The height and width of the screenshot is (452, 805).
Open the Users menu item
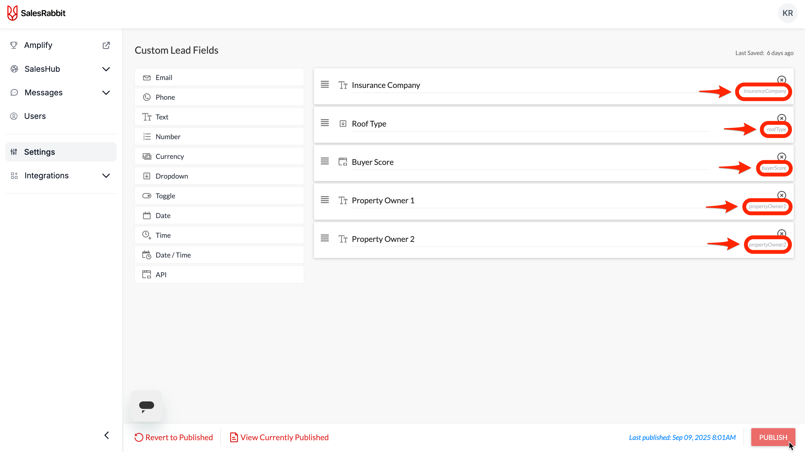point(35,116)
